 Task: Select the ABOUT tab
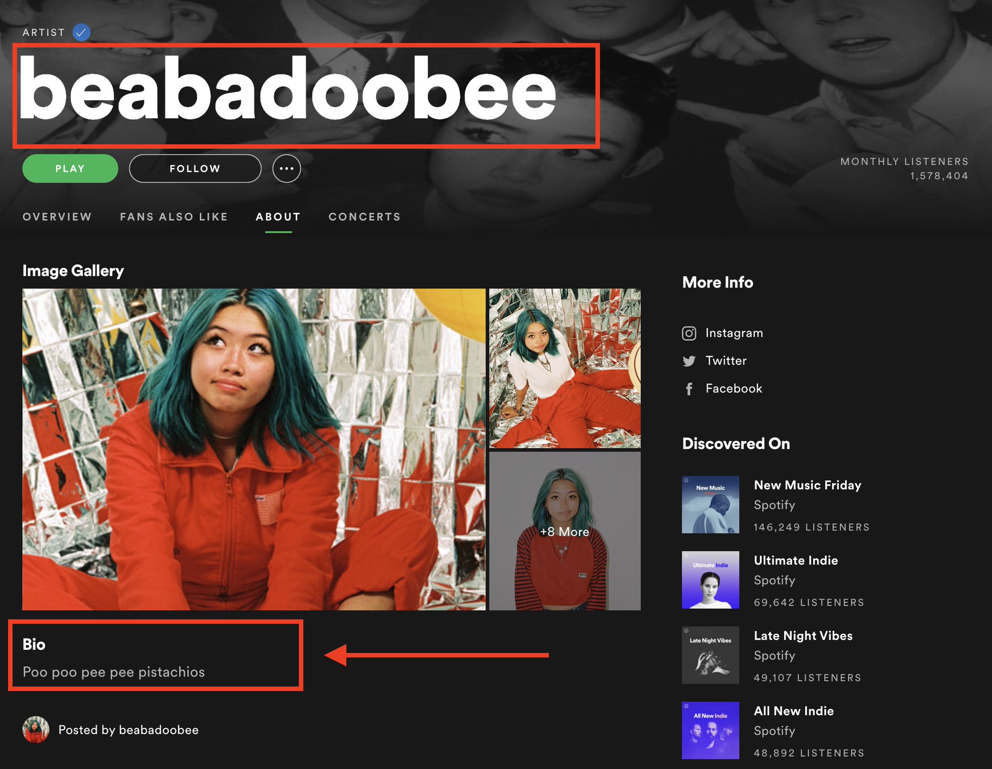[x=278, y=217]
